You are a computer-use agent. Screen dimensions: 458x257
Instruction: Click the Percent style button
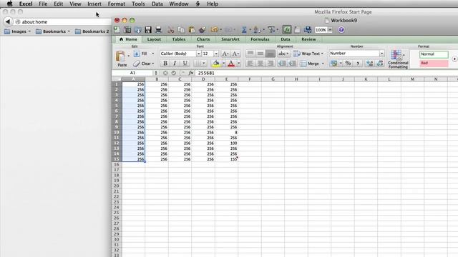348,64
